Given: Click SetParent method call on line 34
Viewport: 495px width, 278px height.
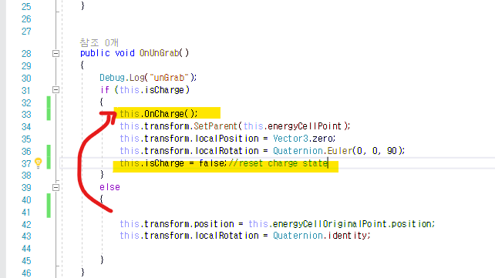Looking at the screenshot, I should pyautogui.click(x=215, y=126).
